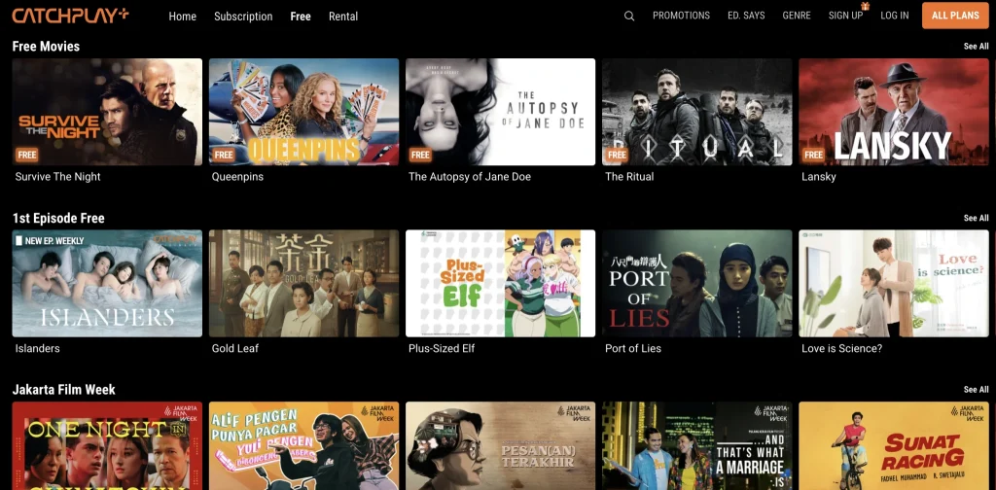The image size is (996, 490).
Task: Open the Survive The Night poster
Action: 107,112
